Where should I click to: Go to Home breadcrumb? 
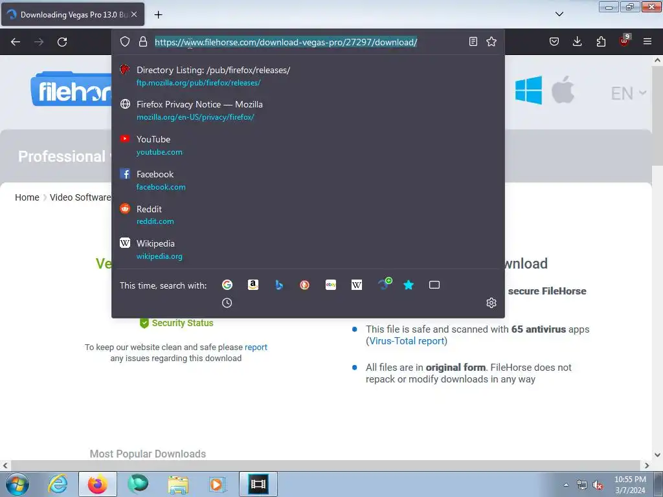[x=27, y=197]
